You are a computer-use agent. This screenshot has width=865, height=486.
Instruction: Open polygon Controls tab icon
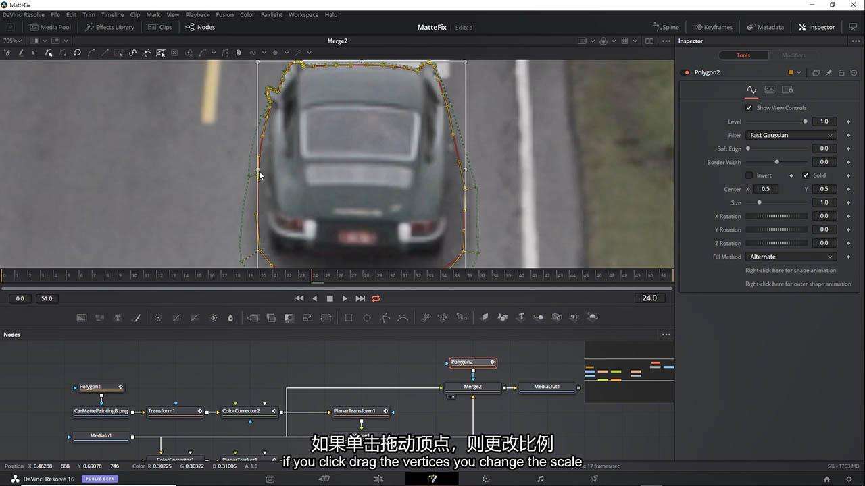pos(751,90)
